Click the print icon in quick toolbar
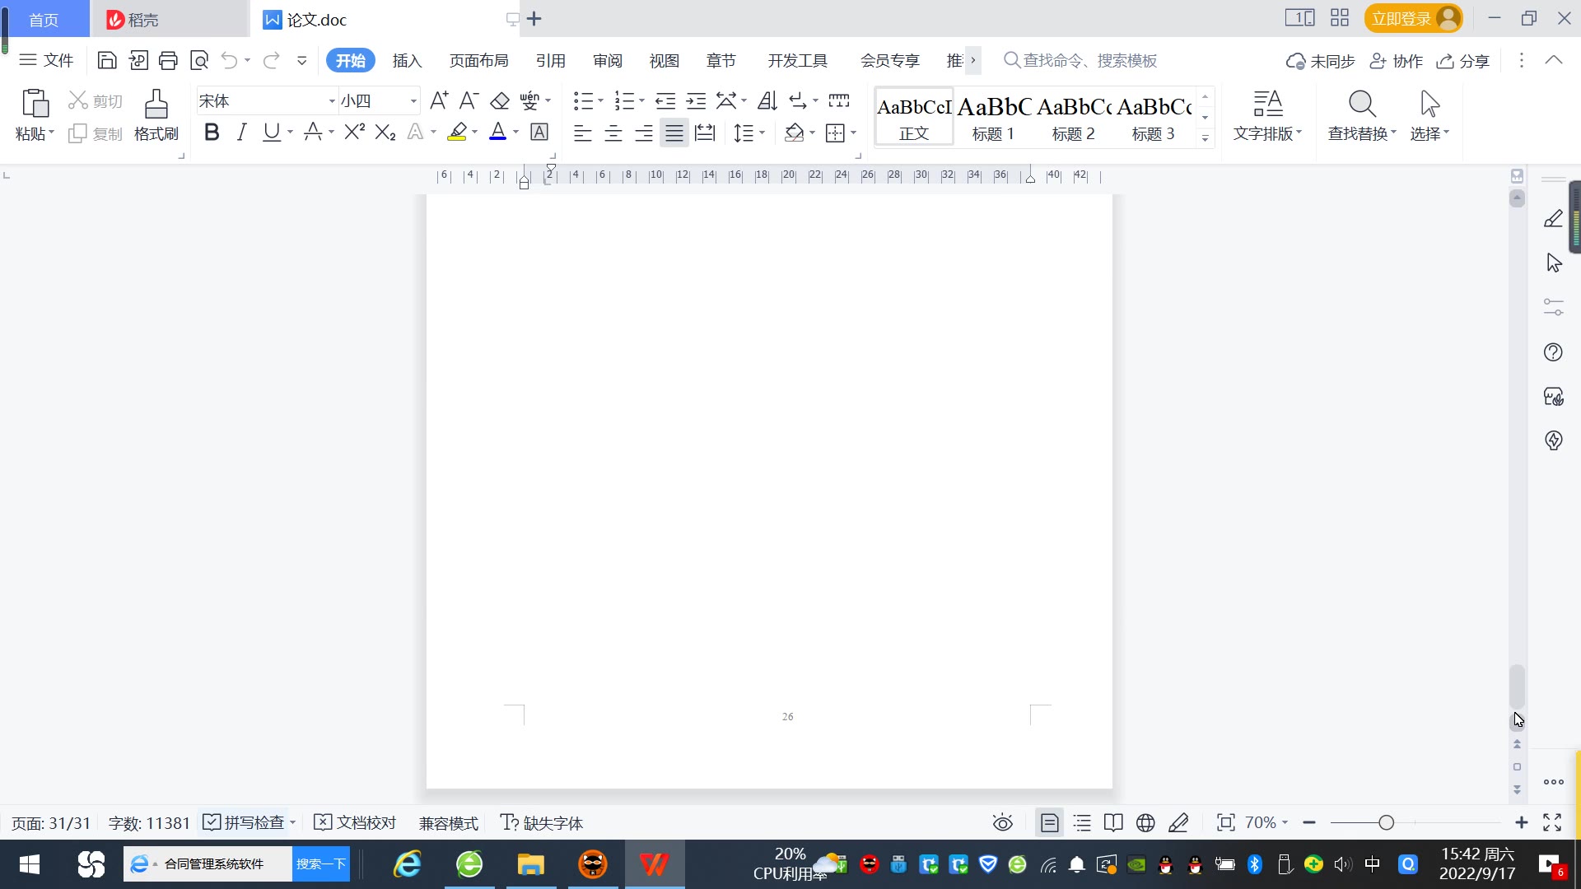 pos(169,60)
